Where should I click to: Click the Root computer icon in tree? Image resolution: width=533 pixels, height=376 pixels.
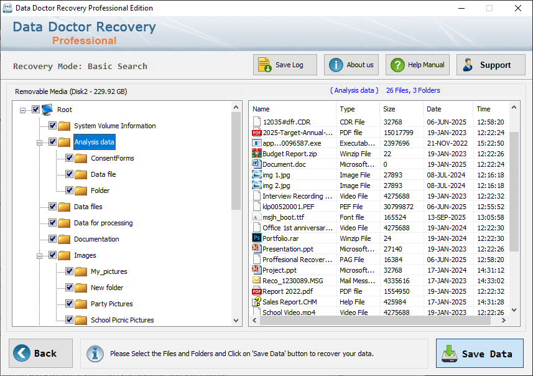[x=47, y=109]
